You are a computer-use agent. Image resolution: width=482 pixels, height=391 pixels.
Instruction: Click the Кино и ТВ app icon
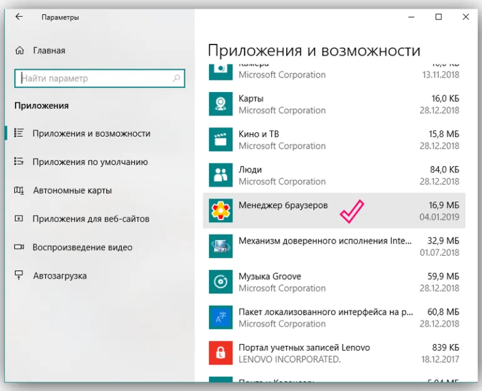(x=221, y=140)
